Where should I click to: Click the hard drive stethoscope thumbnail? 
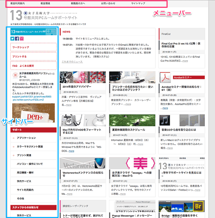pyautogui.click(x=83, y=120)
